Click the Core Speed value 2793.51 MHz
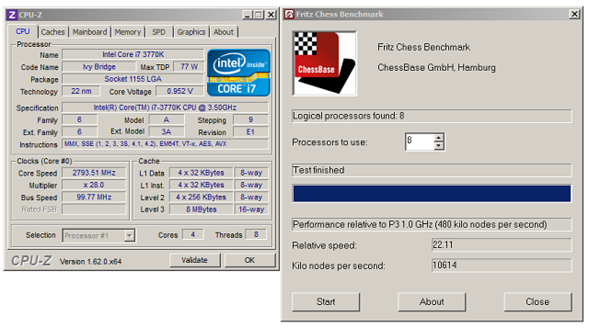The image size is (589, 328). point(94,173)
